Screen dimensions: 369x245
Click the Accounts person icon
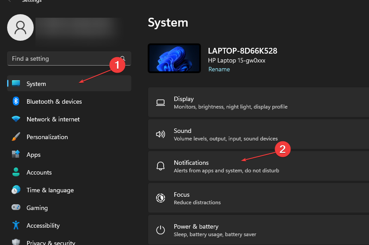click(16, 172)
